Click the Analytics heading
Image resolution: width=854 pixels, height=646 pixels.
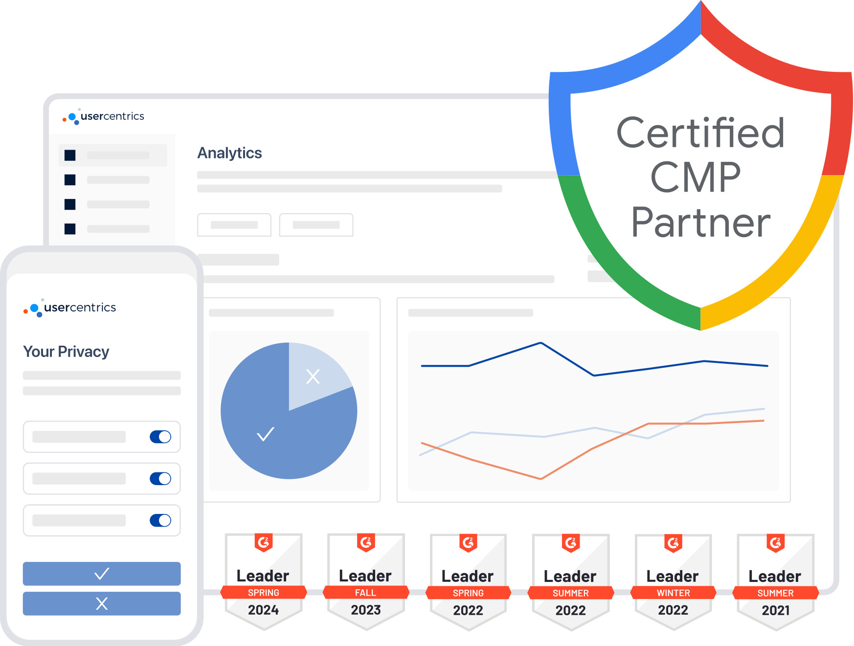(x=229, y=153)
